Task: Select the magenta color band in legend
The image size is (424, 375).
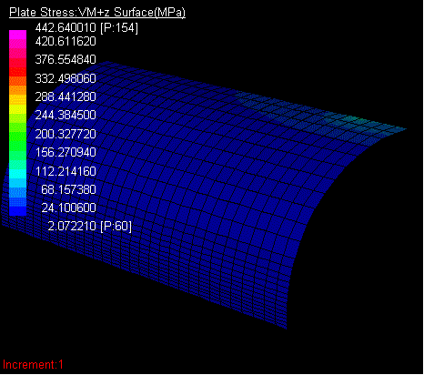Action: point(17,35)
